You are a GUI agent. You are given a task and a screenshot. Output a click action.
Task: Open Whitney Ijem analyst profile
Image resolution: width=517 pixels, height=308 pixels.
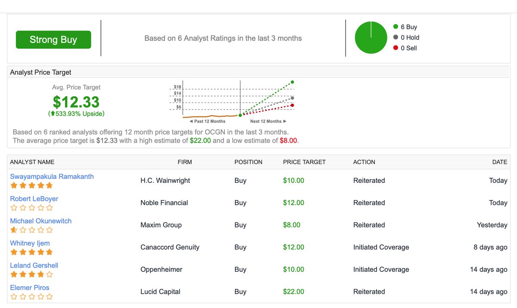coord(30,243)
